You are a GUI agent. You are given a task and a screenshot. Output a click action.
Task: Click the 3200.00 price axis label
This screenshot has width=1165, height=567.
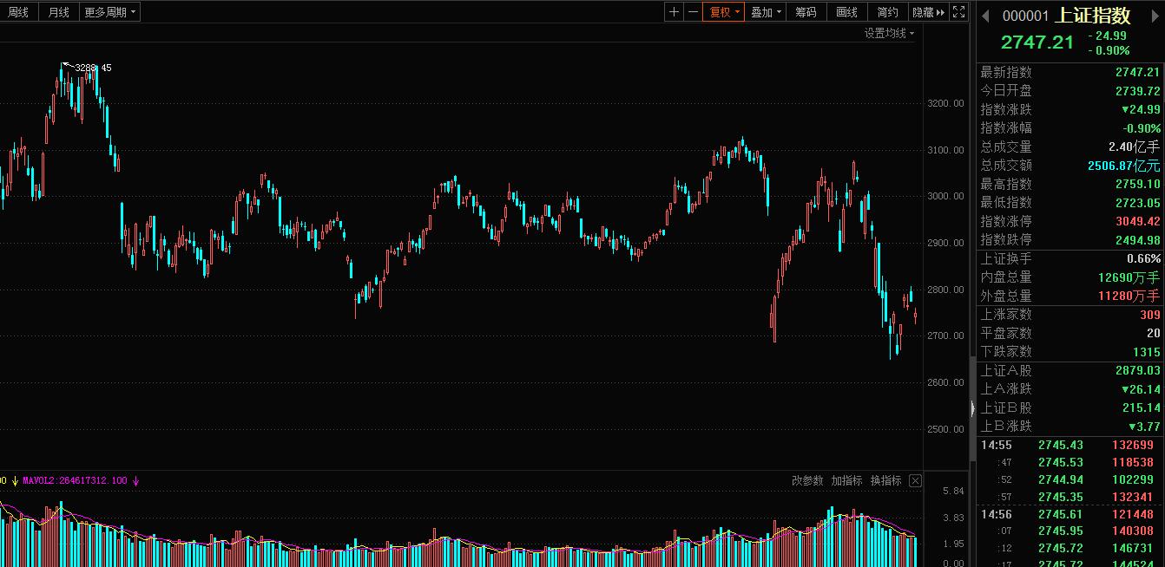click(x=946, y=103)
